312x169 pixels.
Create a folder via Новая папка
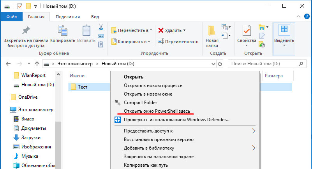pos(212,37)
